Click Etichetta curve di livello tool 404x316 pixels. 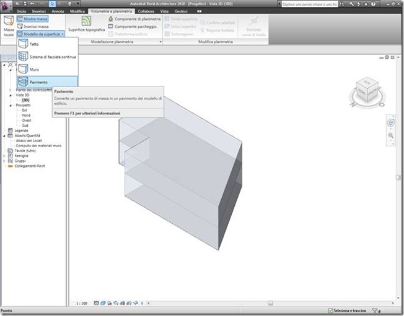tap(254, 27)
